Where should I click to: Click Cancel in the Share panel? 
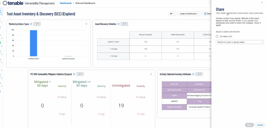(x=260, y=125)
